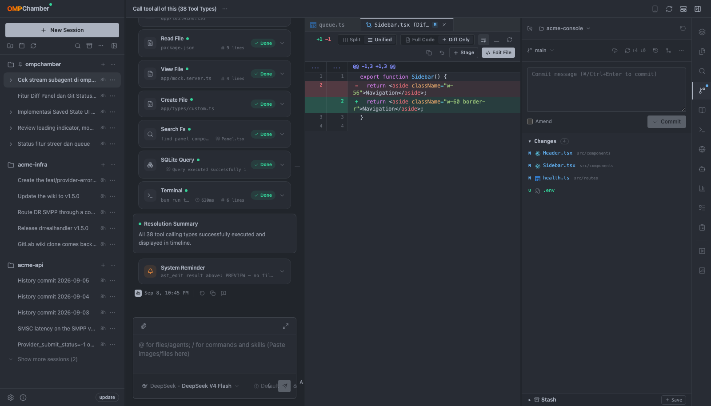Open the ompchamber project ellipsis menu
The width and height of the screenshot is (711, 406).
click(x=113, y=64)
